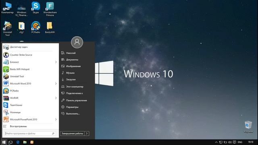The image size is (258, 145).
Task: Show hidden tray icons arrow
Action: tap(216, 142)
